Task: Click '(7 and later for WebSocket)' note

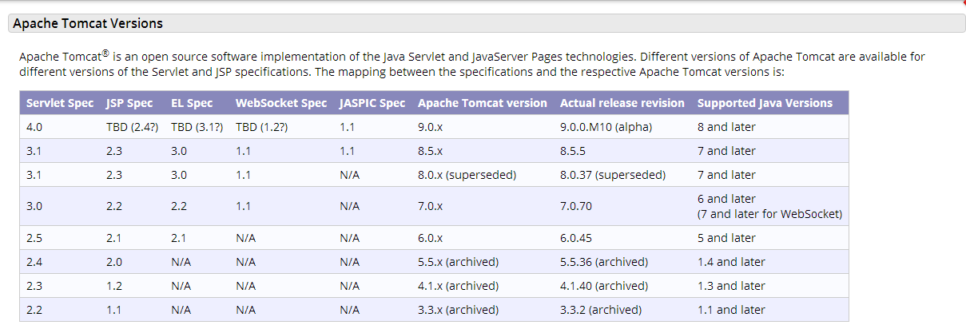Action: coord(770,214)
